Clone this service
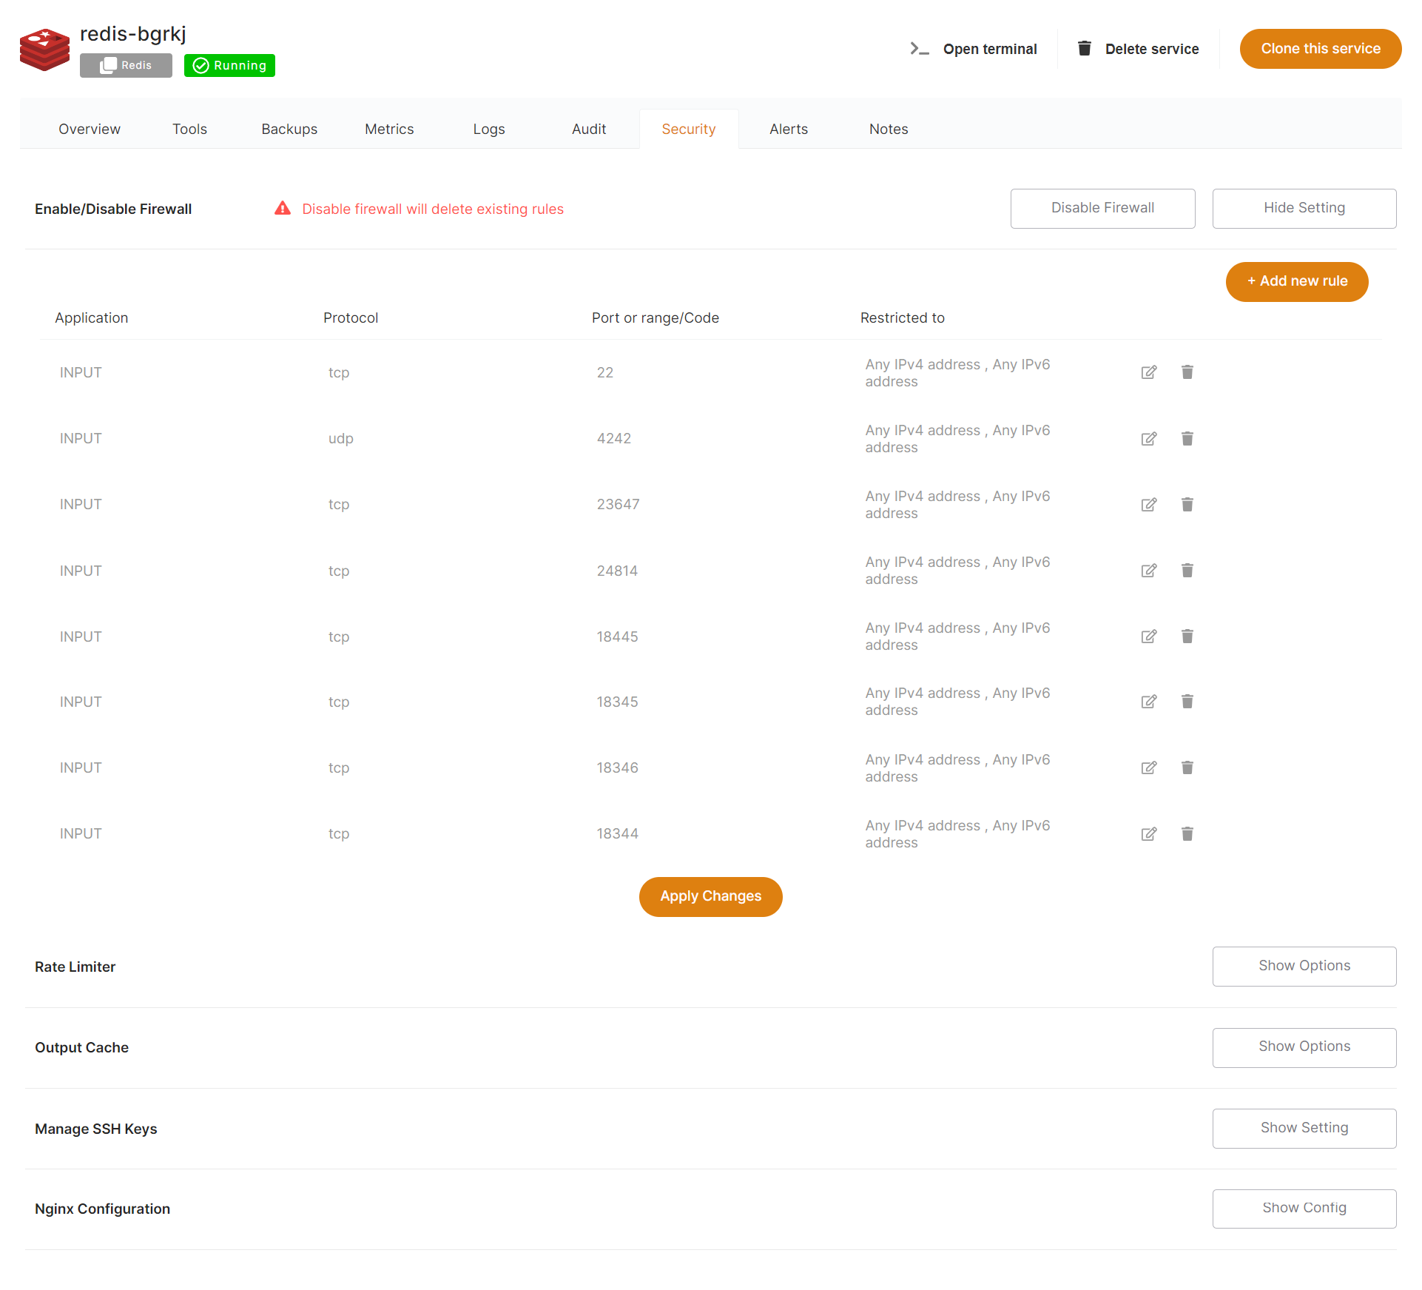 point(1321,49)
